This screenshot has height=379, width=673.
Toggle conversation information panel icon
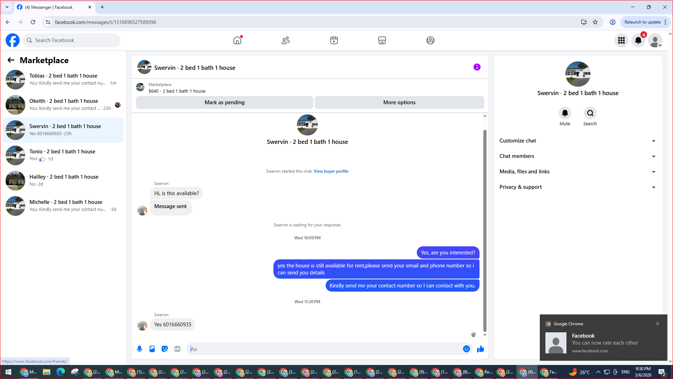click(477, 67)
